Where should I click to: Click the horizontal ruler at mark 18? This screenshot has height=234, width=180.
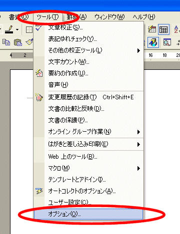point(164,55)
